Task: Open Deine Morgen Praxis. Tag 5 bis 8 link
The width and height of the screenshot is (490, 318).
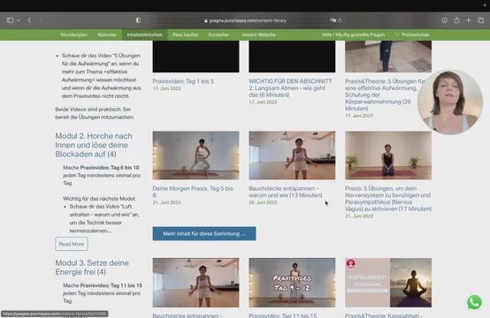Action: coord(193,192)
